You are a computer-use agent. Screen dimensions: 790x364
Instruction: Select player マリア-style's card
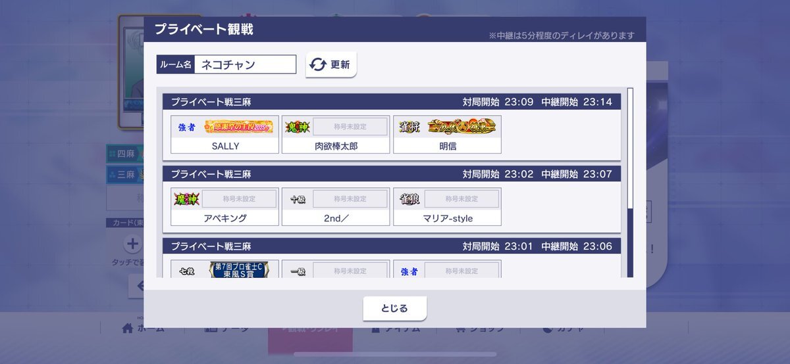pyautogui.click(x=447, y=207)
